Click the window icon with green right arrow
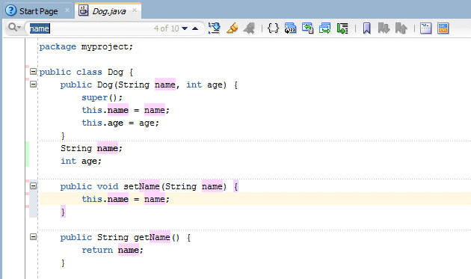The image size is (471, 279). (324, 28)
